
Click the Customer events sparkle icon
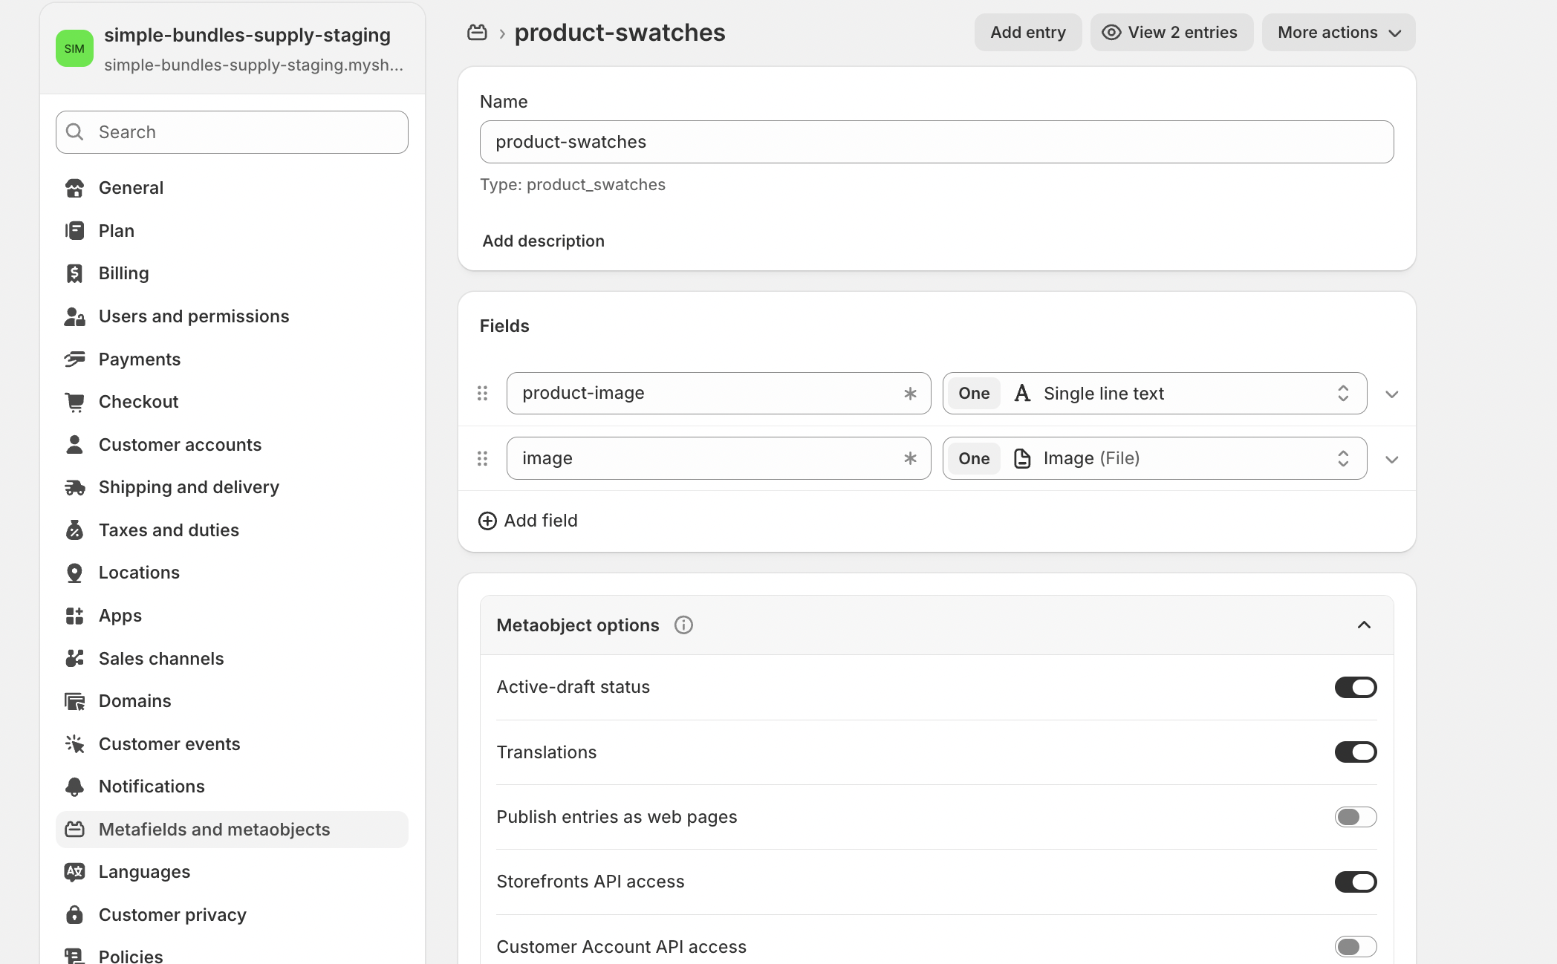[74, 744]
